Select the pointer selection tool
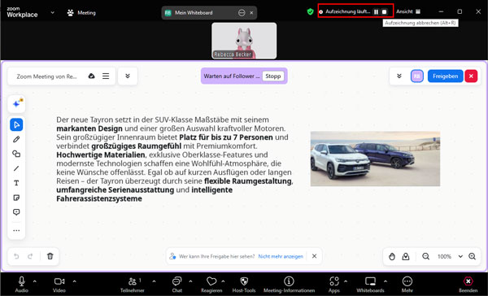This screenshot has height=296, width=488. (x=16, y=124)
